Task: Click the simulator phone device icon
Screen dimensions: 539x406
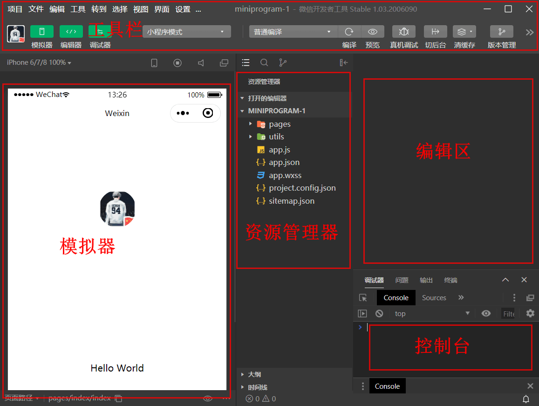Action: [154, 62]
